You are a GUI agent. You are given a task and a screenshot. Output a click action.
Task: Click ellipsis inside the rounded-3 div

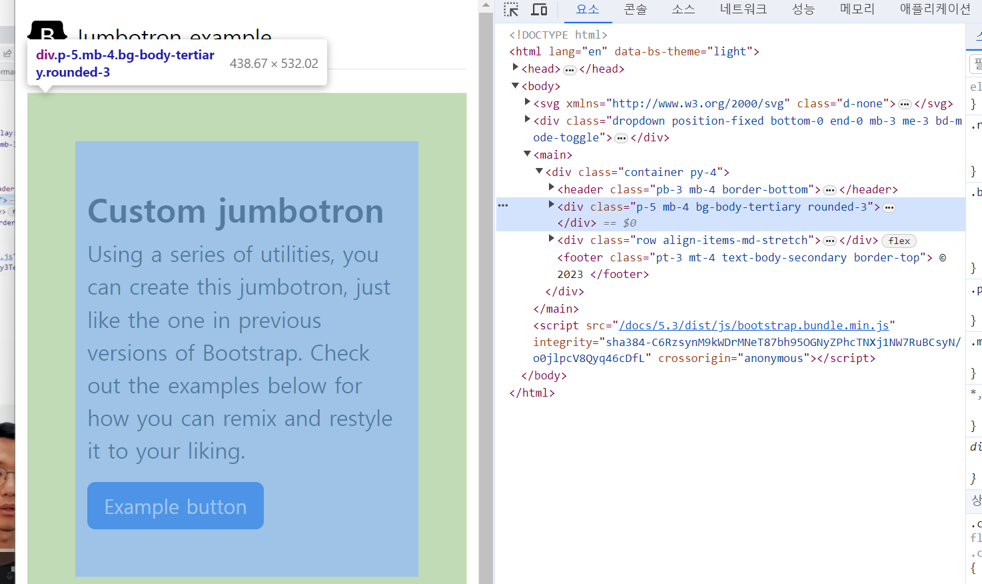pyautogui.click(x=889, y=207)
